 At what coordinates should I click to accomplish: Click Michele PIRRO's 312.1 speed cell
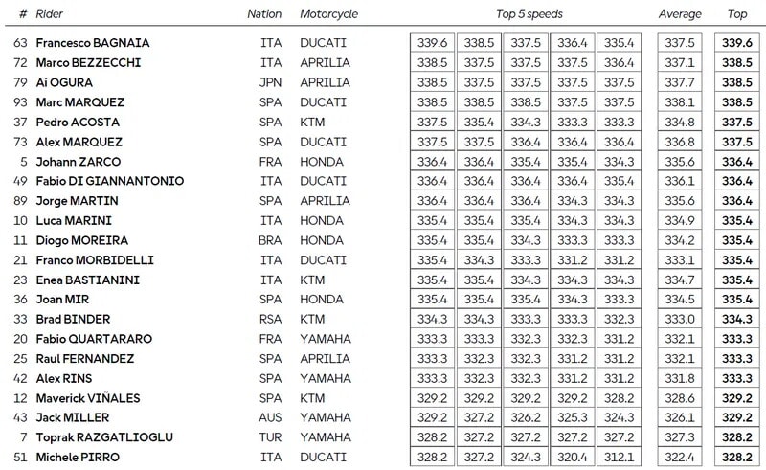tap(620, 457)
